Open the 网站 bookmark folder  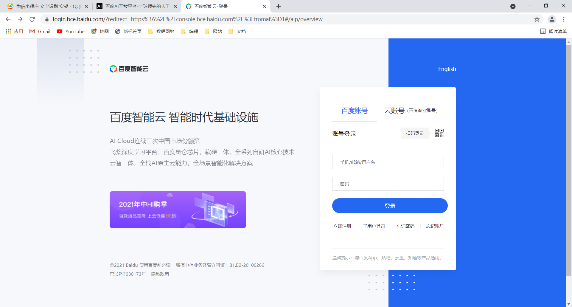[213, 31]
